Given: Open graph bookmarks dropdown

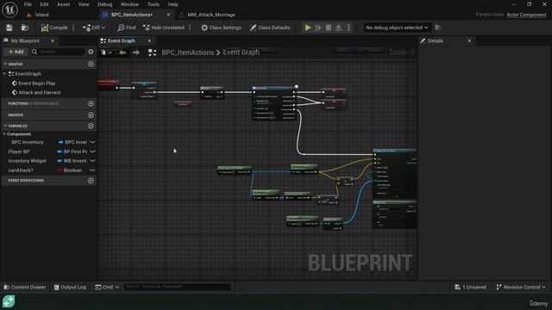Looking at the screenshot, I should click(106, 53).
